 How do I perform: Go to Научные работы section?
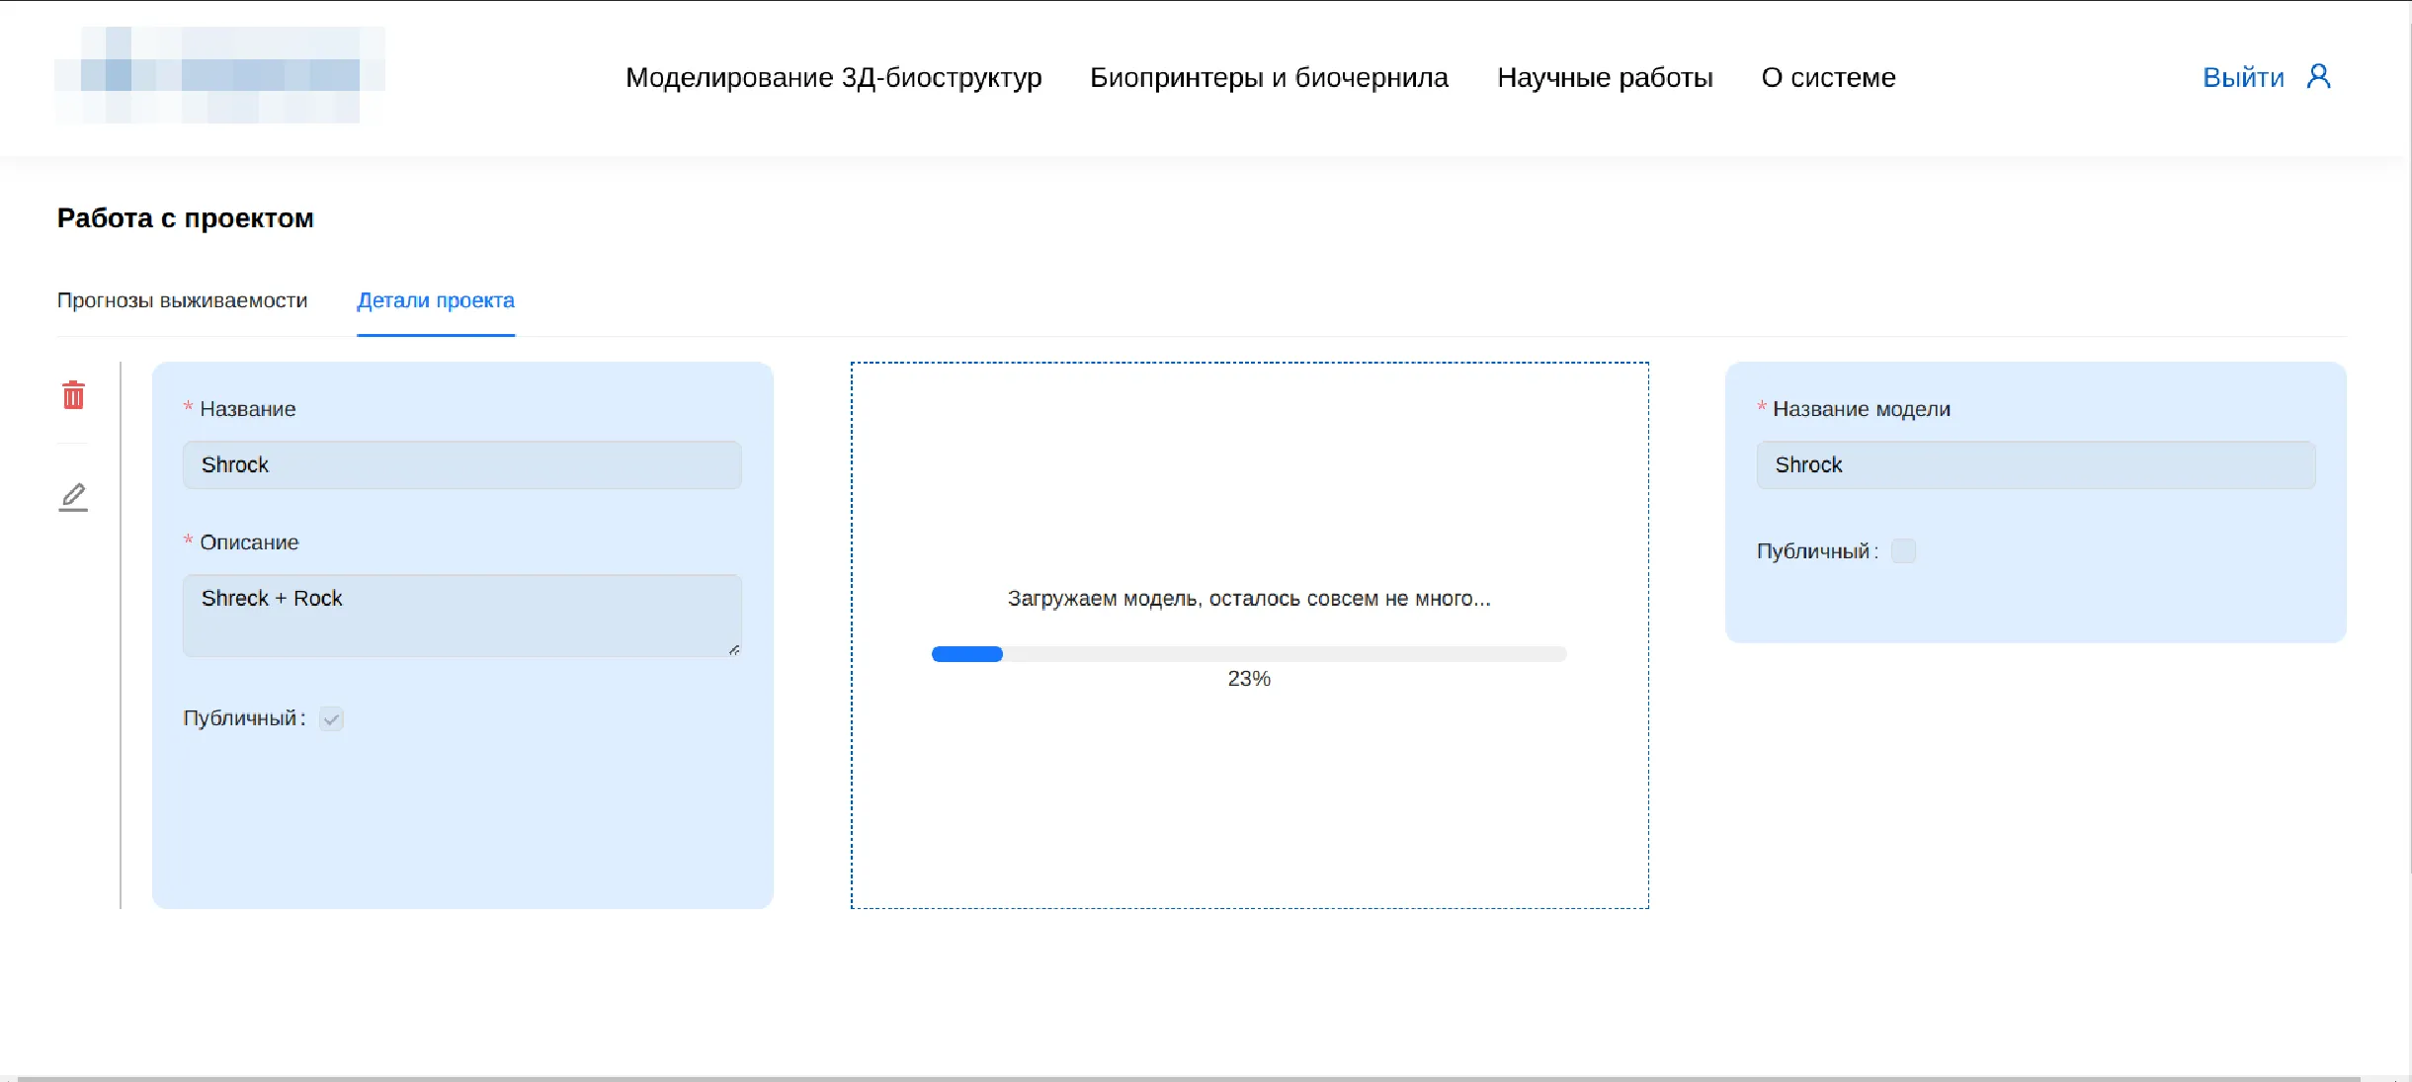click(1605, 77)
